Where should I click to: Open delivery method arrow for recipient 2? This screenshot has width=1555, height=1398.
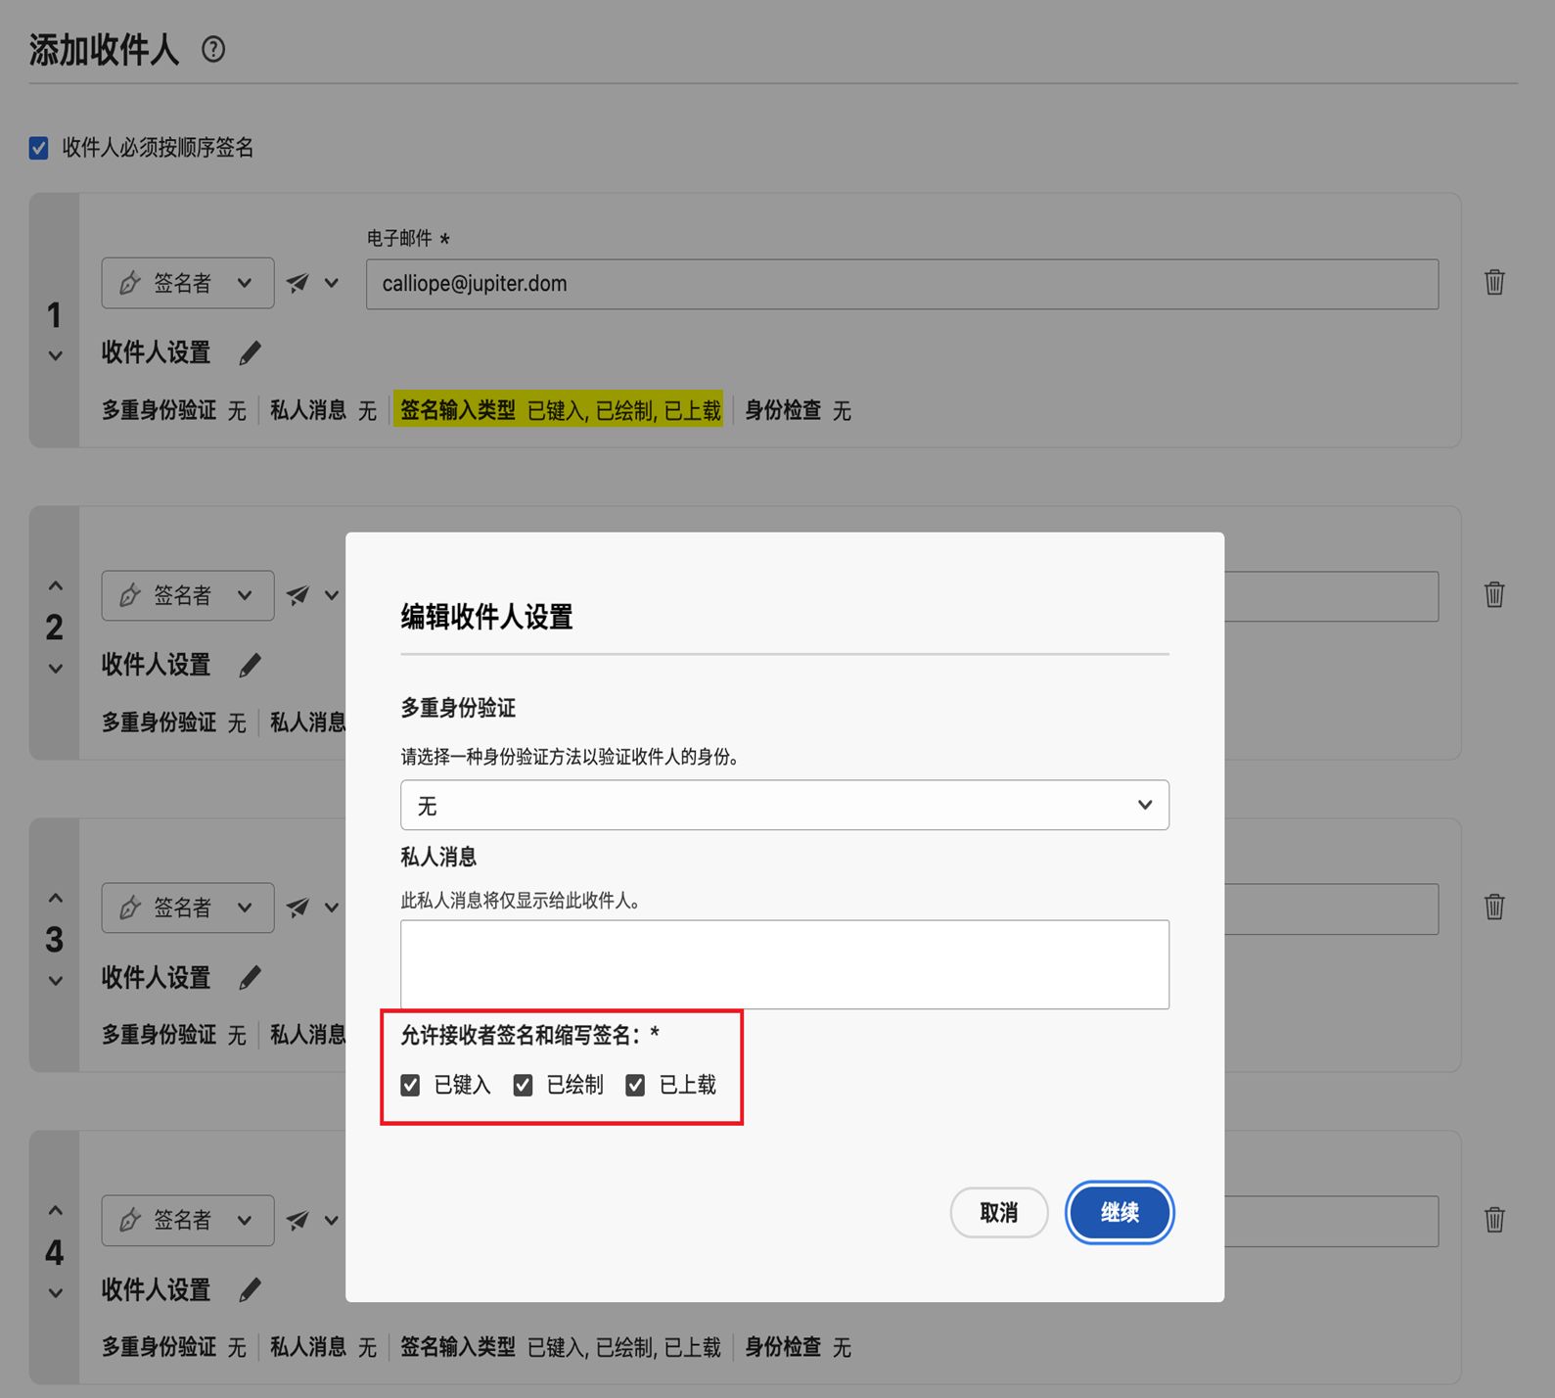pos(332,595)
